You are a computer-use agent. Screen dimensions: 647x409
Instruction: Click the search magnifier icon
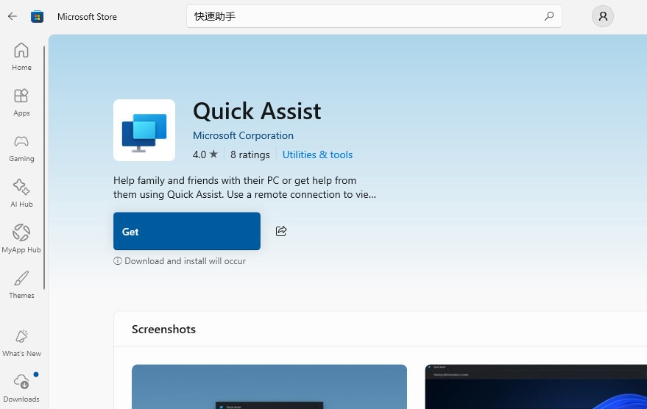[x=548, y=16]
